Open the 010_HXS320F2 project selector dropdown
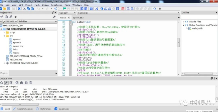This screenshot has width=218, height=112. (9, 22)
